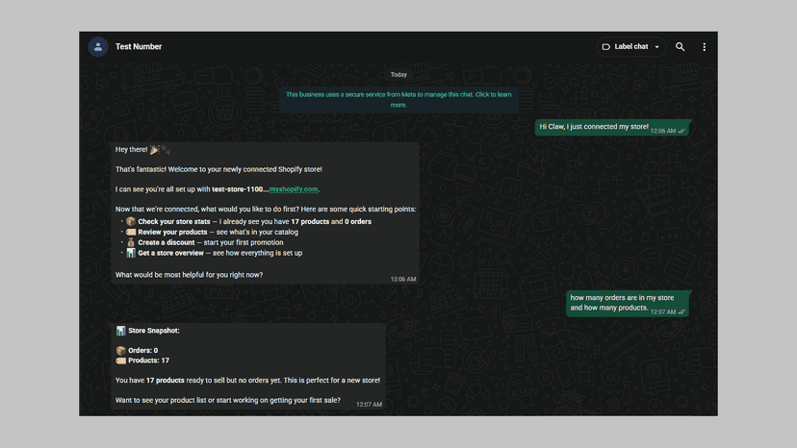Click 'Want to see your product list' question text
This screenshot has width=797, height=448.
click(x=228, y=400)
